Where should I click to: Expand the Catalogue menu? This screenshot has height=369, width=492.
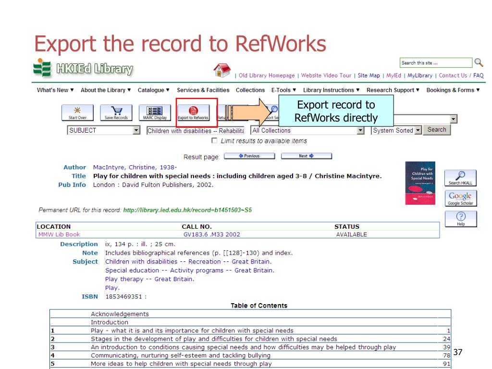tap(153, 90)
